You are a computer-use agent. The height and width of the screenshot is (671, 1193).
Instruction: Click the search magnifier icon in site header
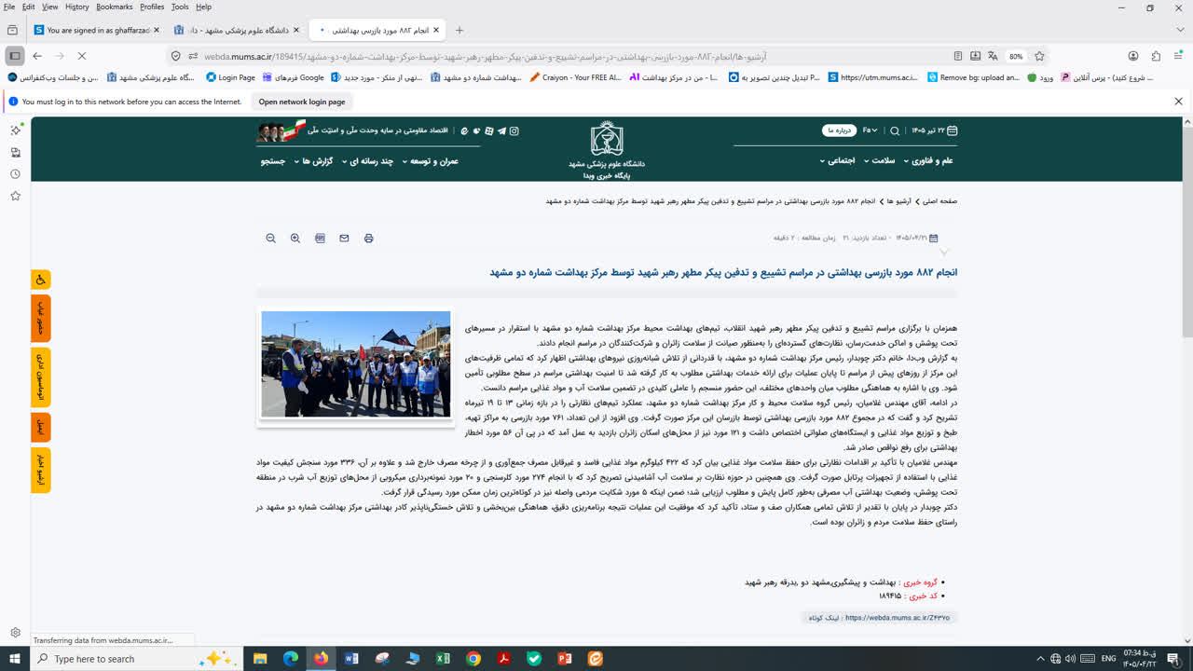click(895, 131)
